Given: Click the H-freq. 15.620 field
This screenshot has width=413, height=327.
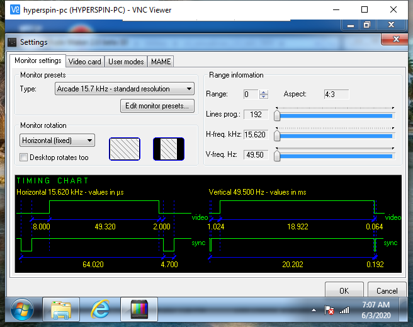Looking at the screenshot, I should (x=256, y=135).
